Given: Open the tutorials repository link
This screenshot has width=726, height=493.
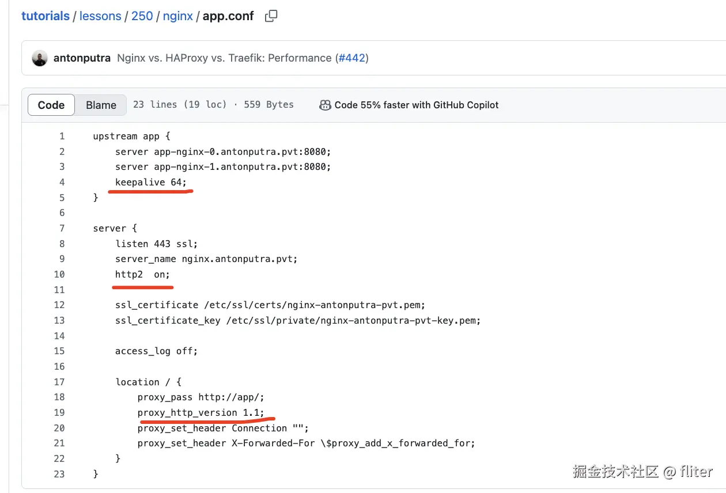Looking at the screenshot, I should [46, 16].
